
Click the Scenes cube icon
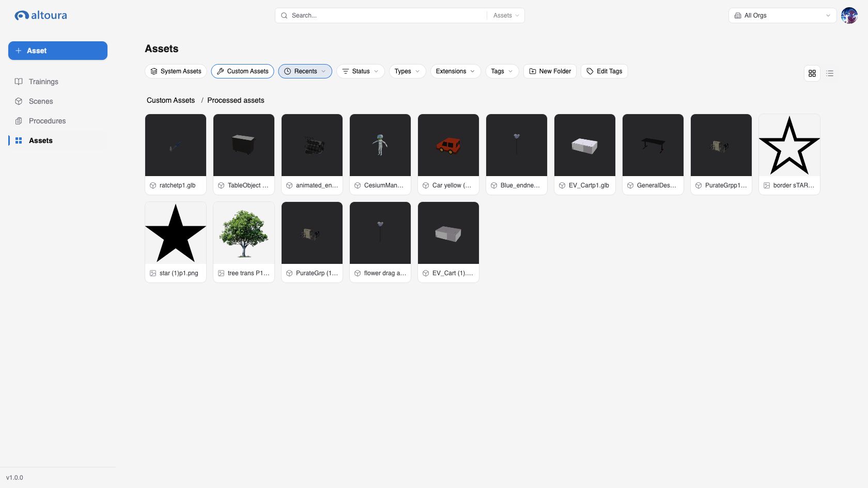tap(19, 101)
